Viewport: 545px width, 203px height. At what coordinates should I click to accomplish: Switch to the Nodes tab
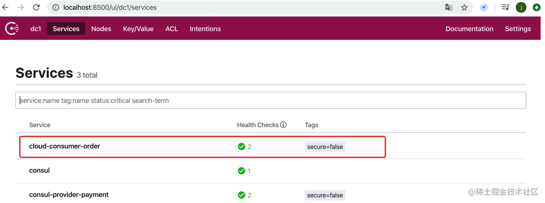[101, 29]
